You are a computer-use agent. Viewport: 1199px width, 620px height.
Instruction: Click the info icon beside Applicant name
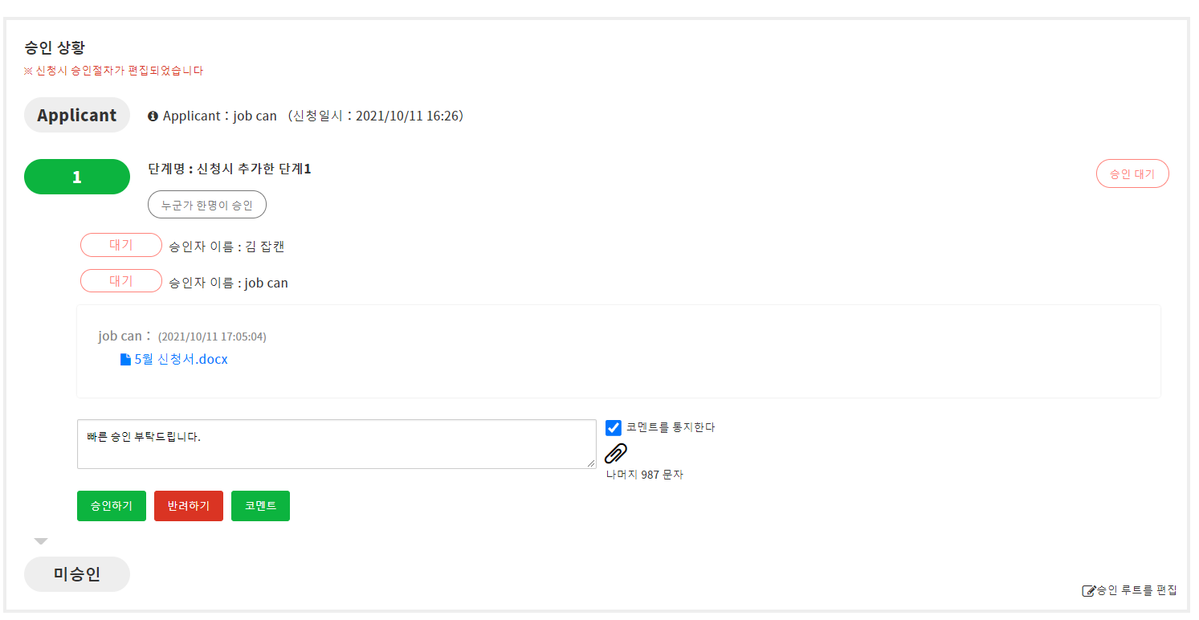[153, 116]
